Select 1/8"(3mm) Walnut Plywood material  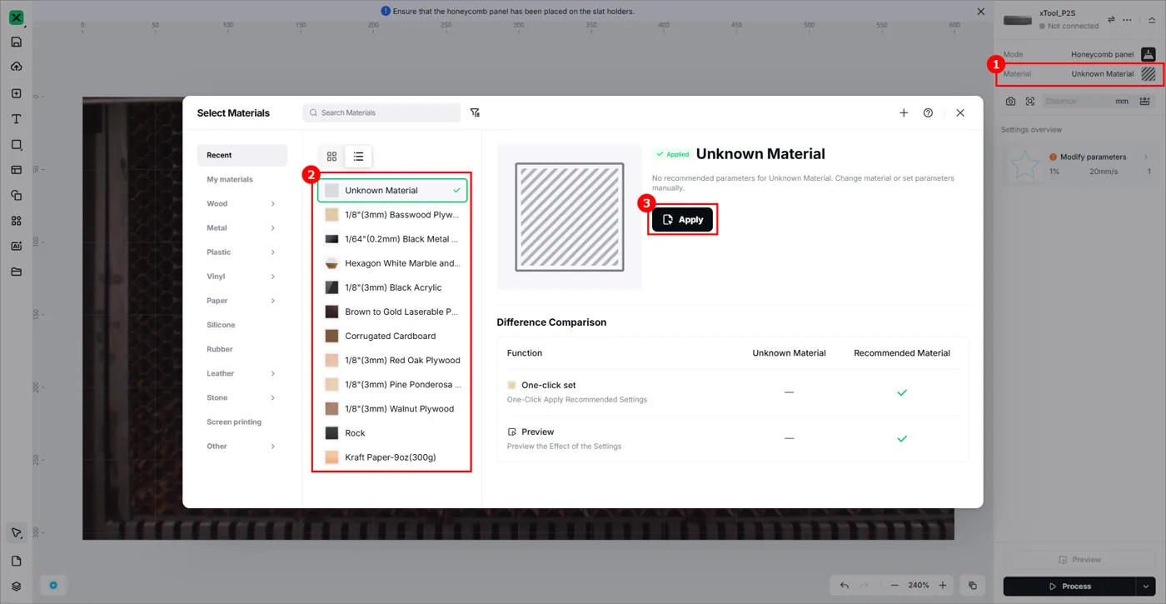pyautogui.click(x=392, y=409)
